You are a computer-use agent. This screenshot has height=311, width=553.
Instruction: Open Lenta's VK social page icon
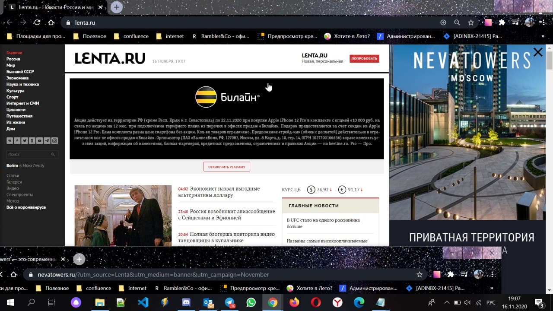click(x=10, y=141)
